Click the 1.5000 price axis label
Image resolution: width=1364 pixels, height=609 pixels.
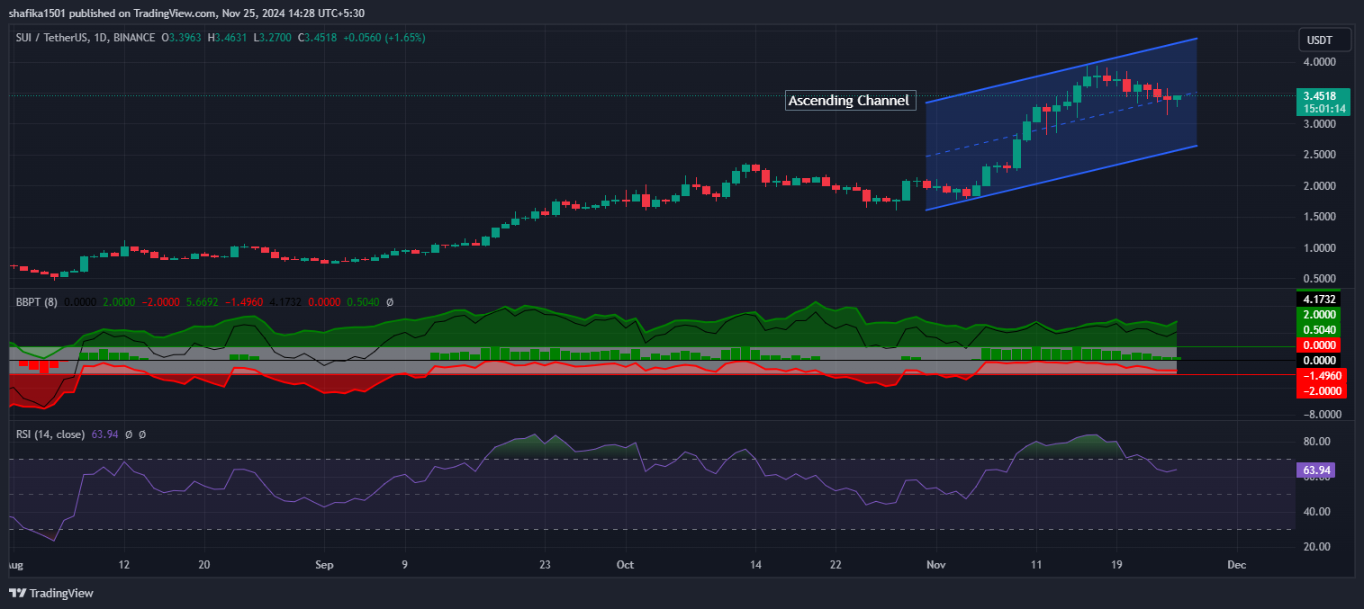pos(1319,217)
